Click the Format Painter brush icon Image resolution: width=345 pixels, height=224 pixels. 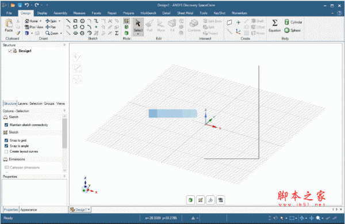(18, 33)
